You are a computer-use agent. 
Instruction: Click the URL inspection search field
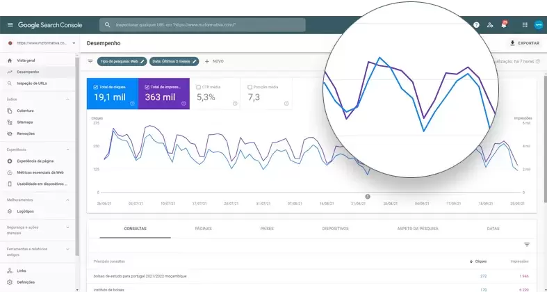[202, 25]
